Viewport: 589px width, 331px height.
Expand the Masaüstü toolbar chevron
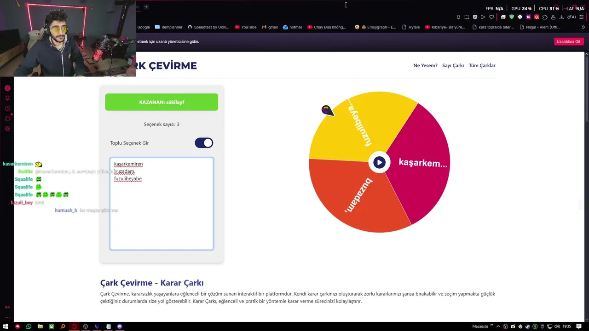491,325
